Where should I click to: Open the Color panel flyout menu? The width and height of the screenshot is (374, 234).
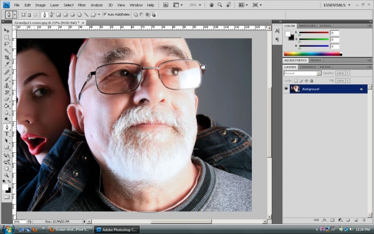[370, 26]
